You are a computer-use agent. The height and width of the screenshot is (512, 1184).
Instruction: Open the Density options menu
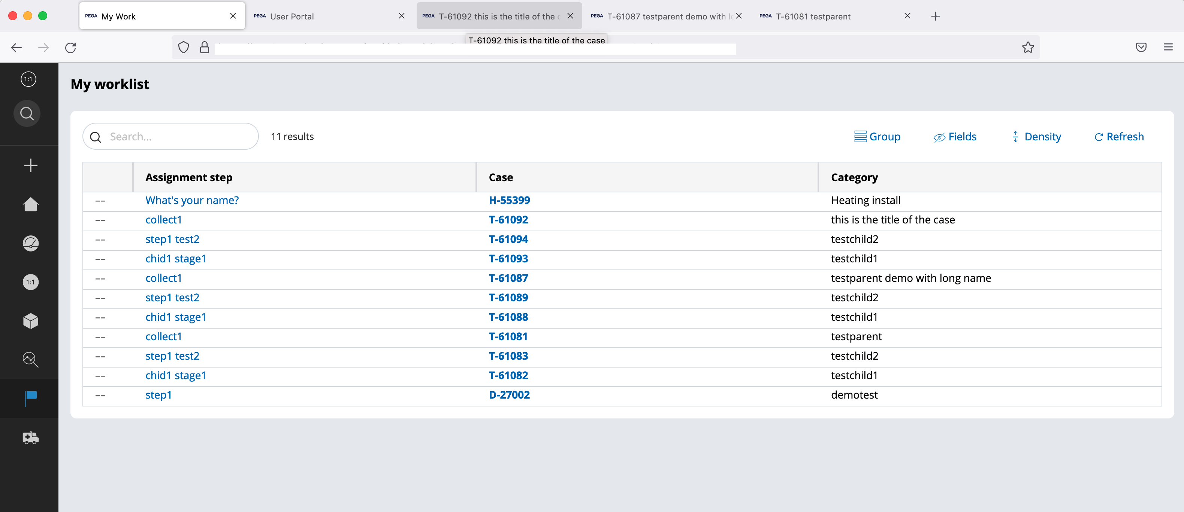(1036, 137)
